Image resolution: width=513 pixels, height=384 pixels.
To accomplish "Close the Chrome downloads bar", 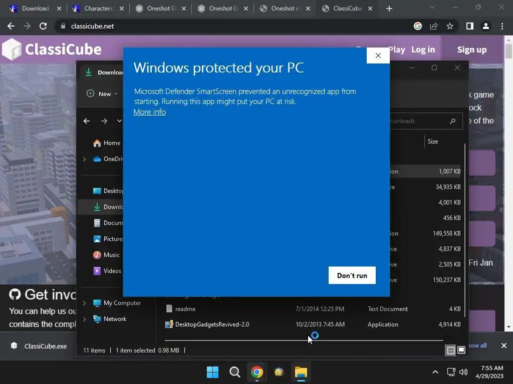I will point(504,345).
